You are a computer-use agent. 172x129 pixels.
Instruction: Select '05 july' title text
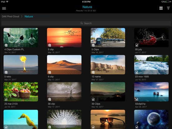tap(138, 49)
